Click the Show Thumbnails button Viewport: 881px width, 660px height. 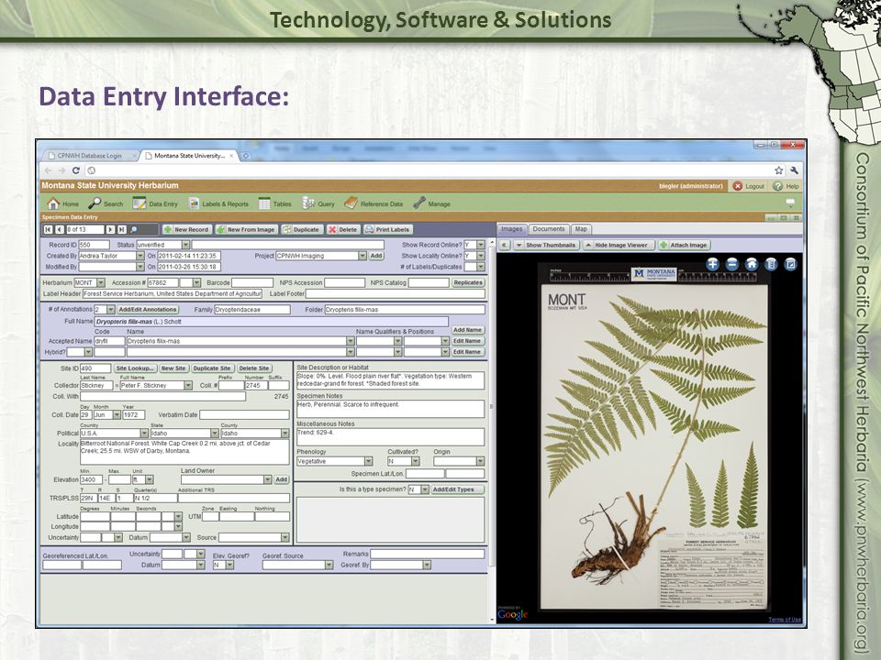click(546, 246)
